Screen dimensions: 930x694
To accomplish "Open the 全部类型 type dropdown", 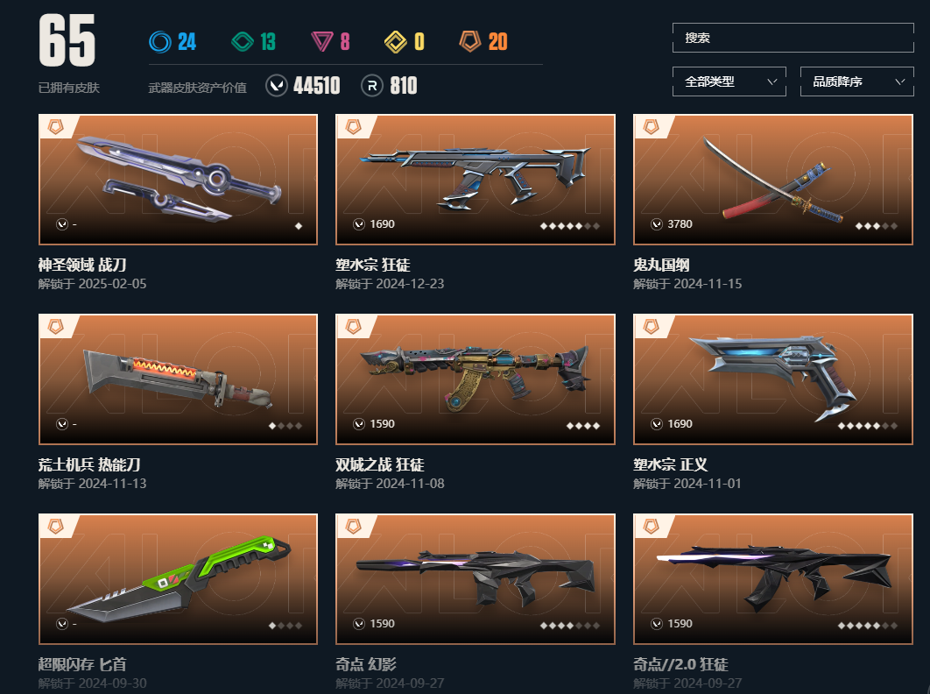I will (x=729, y=81).
